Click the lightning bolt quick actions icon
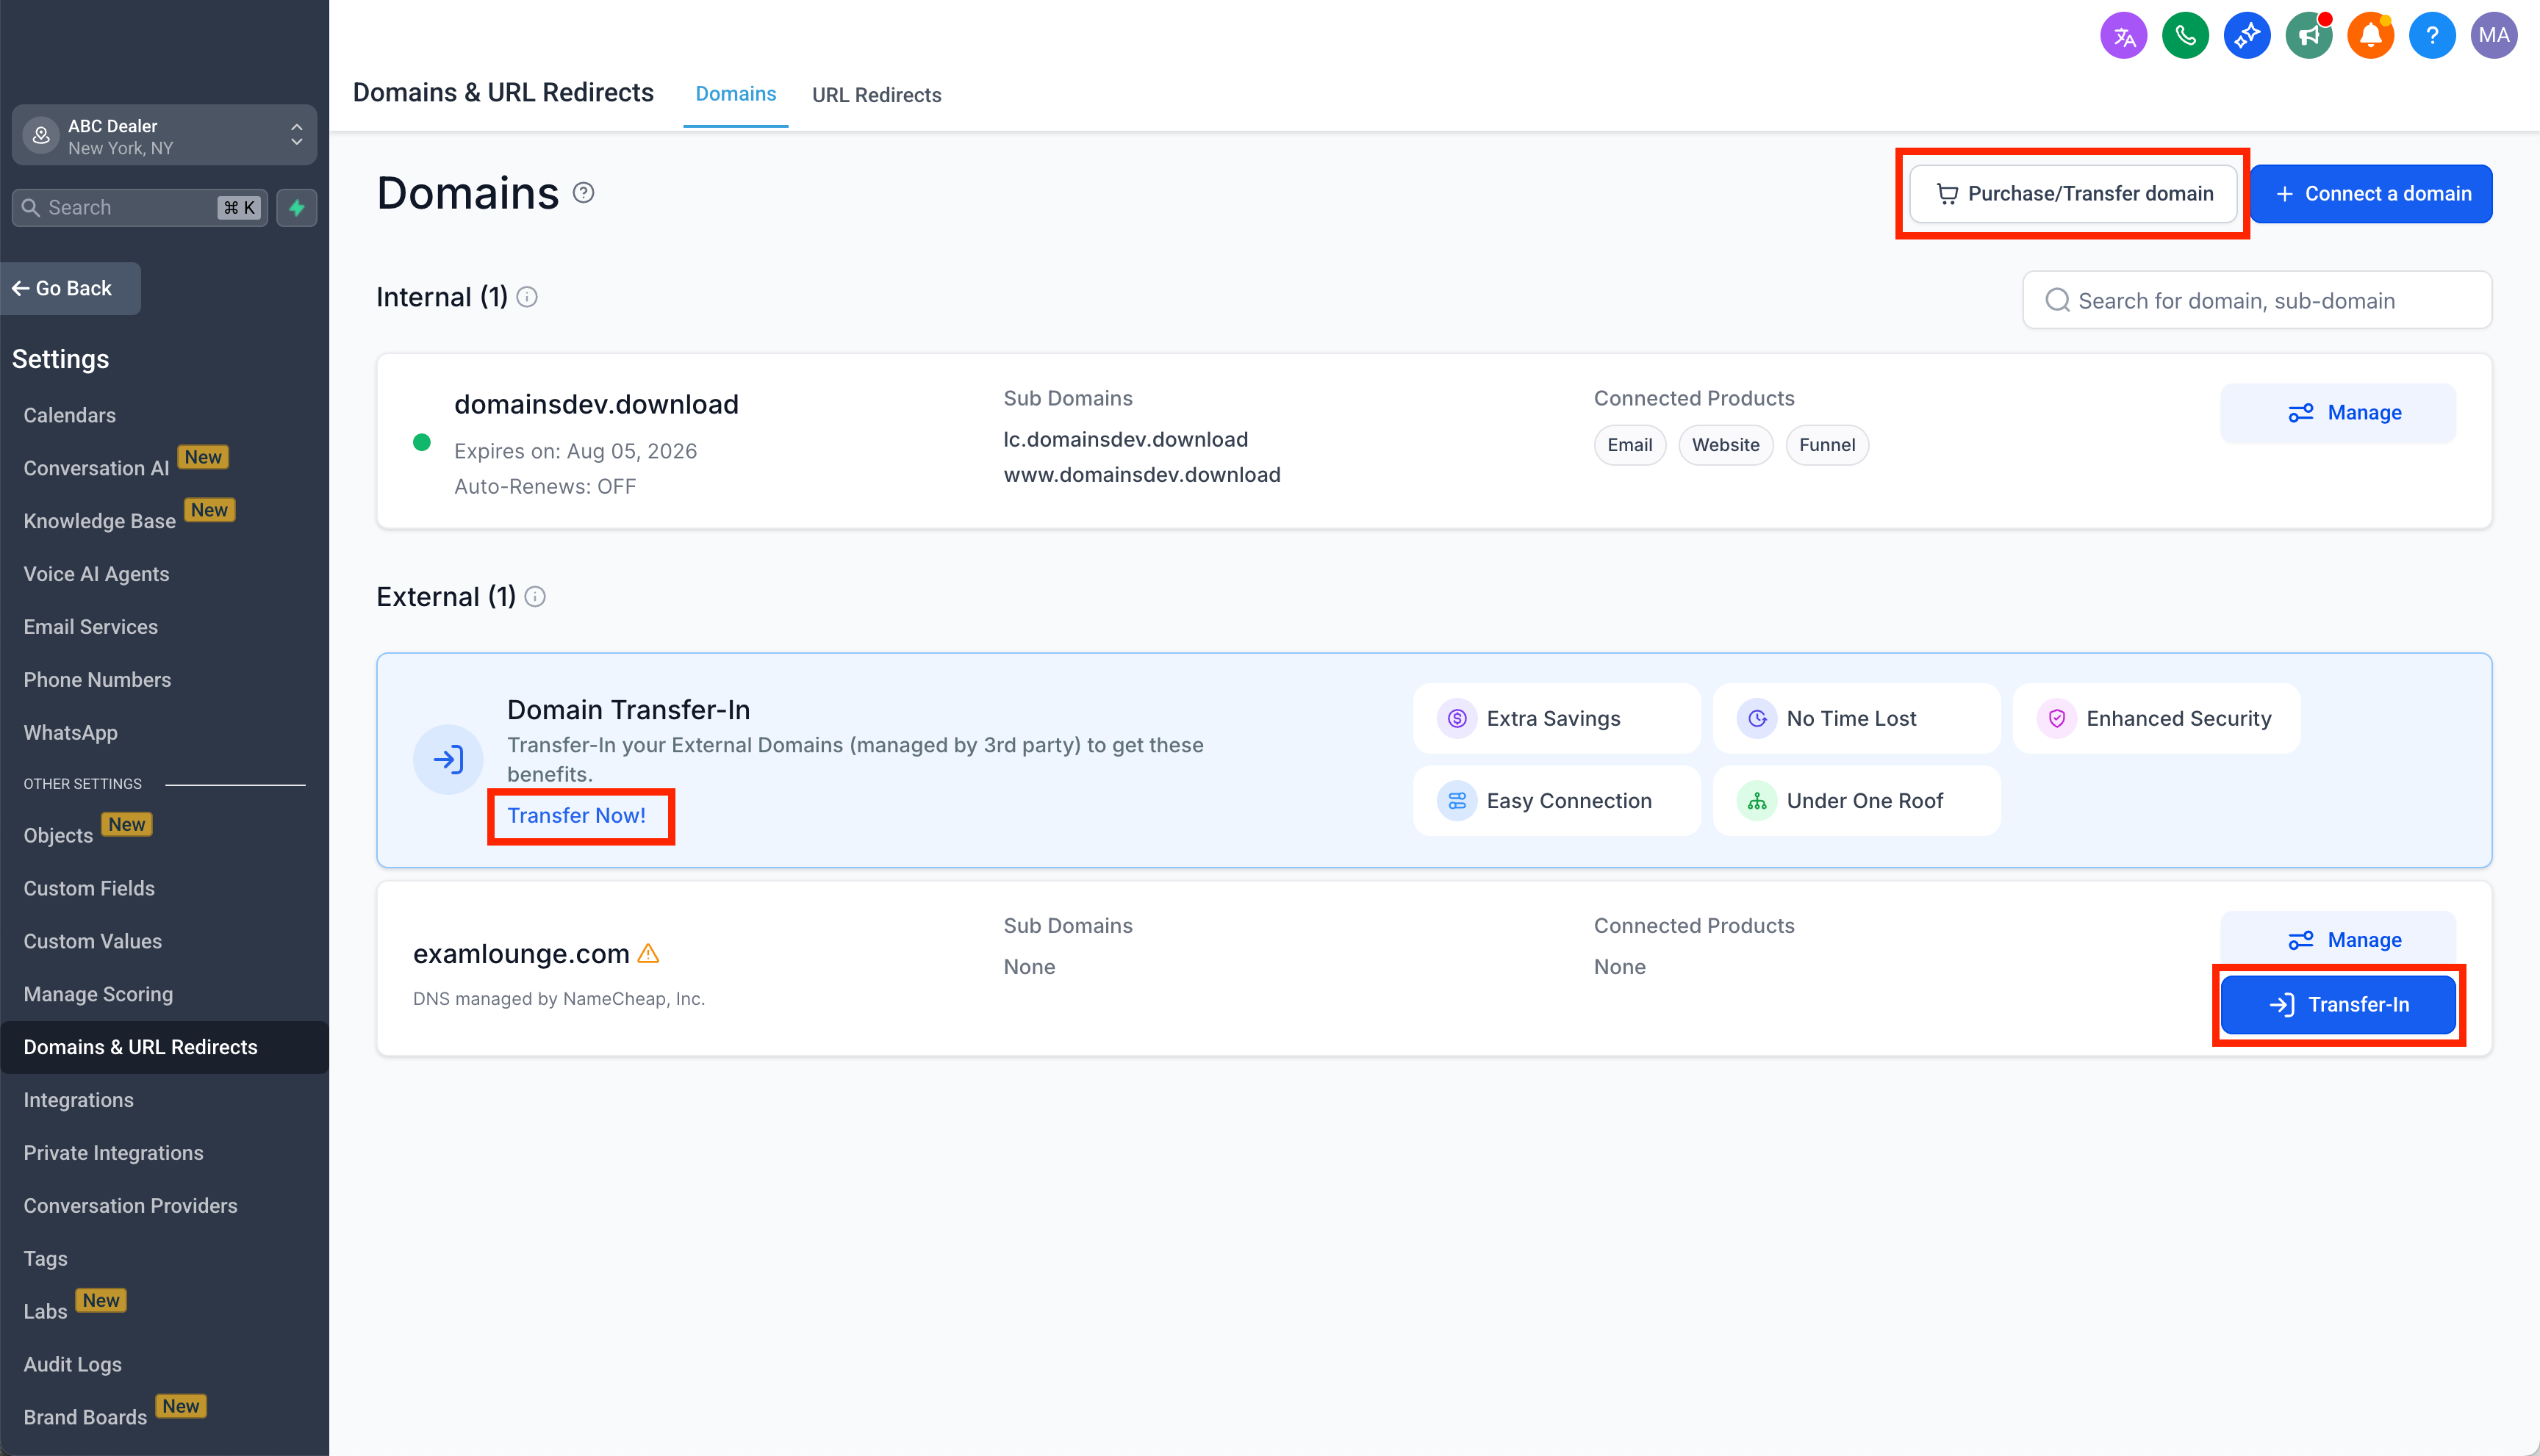 tap(297, 208)
